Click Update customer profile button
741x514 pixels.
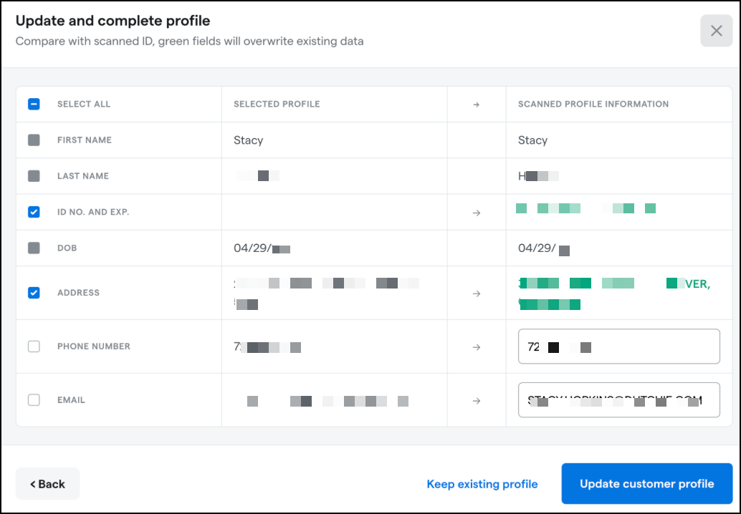coord(647,484)
